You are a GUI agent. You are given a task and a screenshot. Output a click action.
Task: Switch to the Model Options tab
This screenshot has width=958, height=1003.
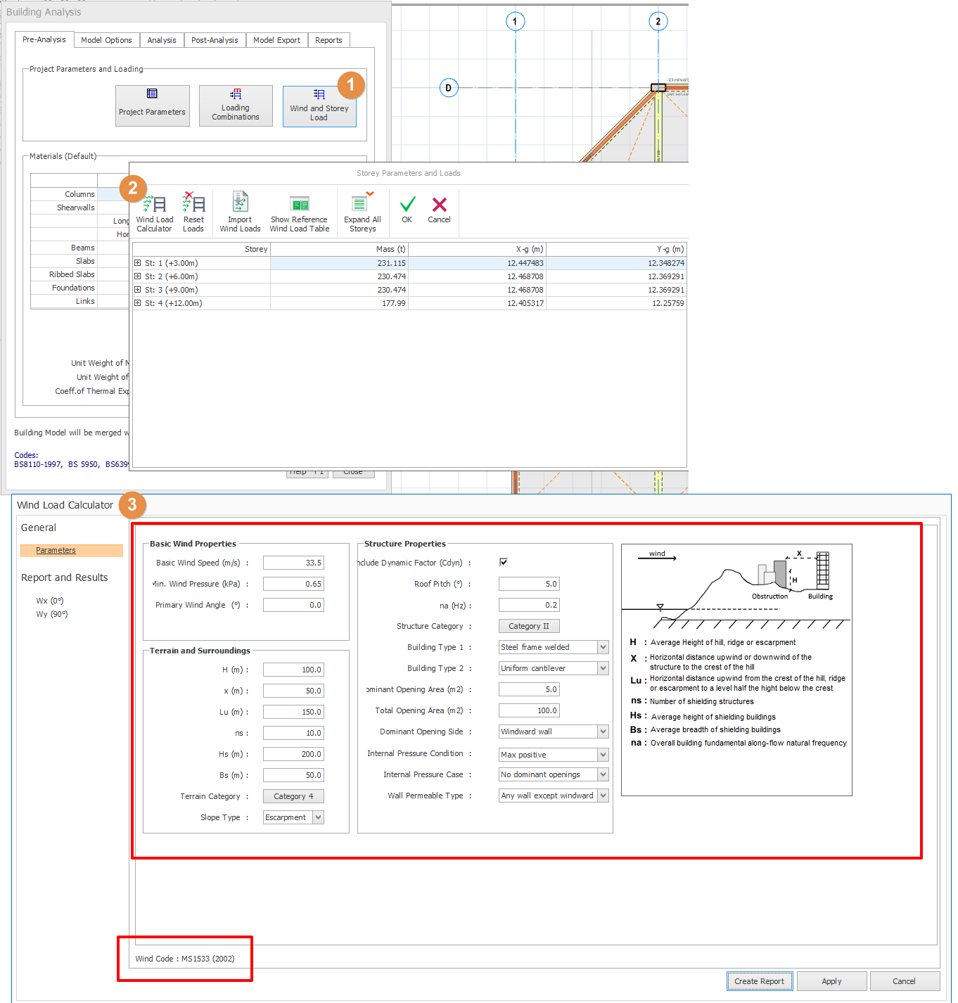[x=106, y=40]
